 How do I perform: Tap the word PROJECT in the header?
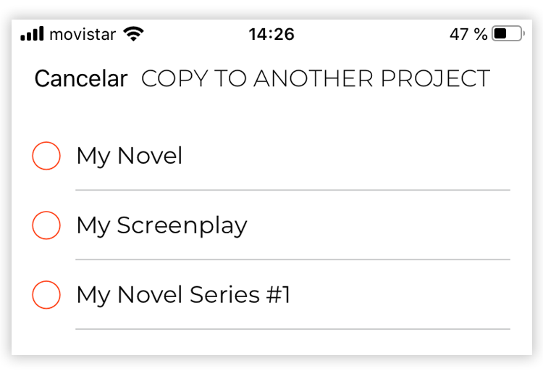[x=436, y=79]
